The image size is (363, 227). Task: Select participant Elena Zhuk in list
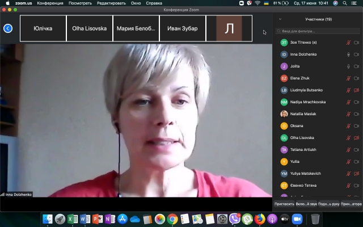pos(318,78)
